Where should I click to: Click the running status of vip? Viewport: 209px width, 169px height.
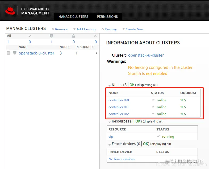pyautogui.click(x=168, y=137)
